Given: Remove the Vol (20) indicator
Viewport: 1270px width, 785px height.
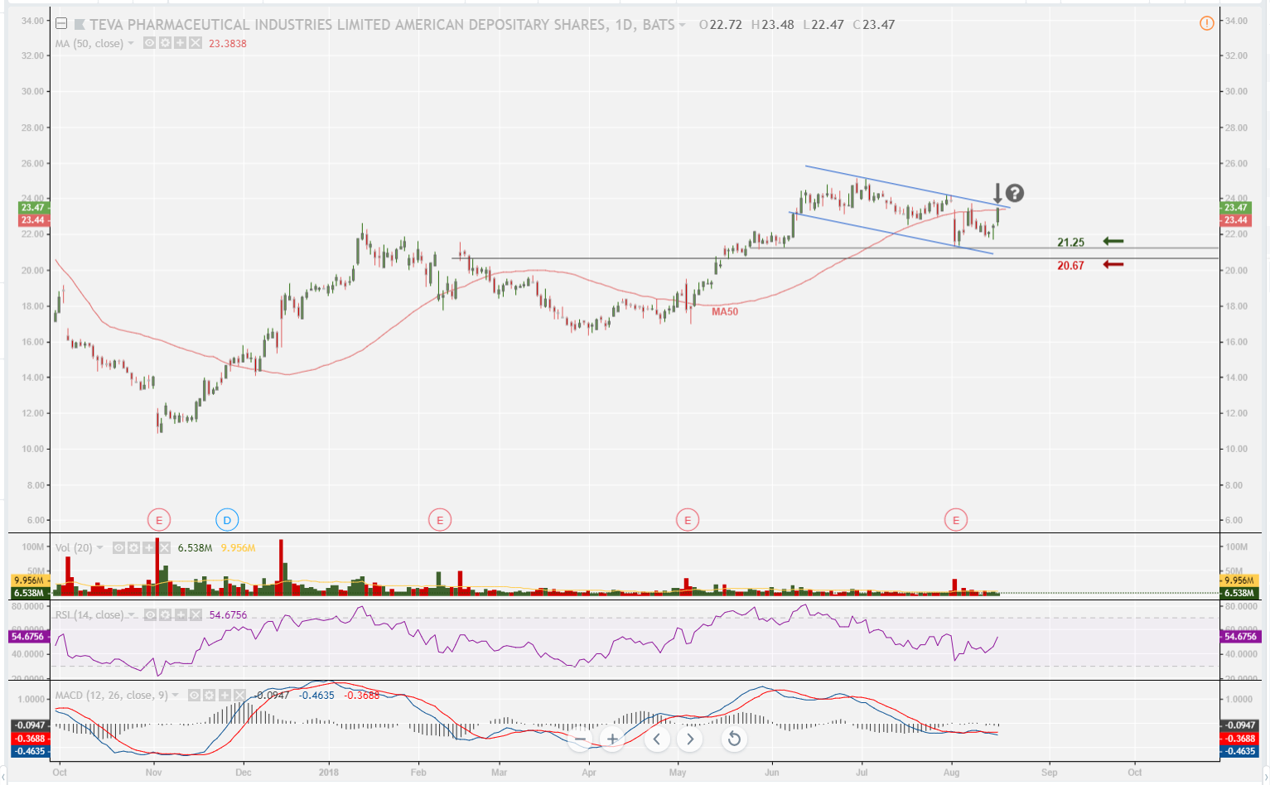Looking at the screenshot, I should click(164, 547).
